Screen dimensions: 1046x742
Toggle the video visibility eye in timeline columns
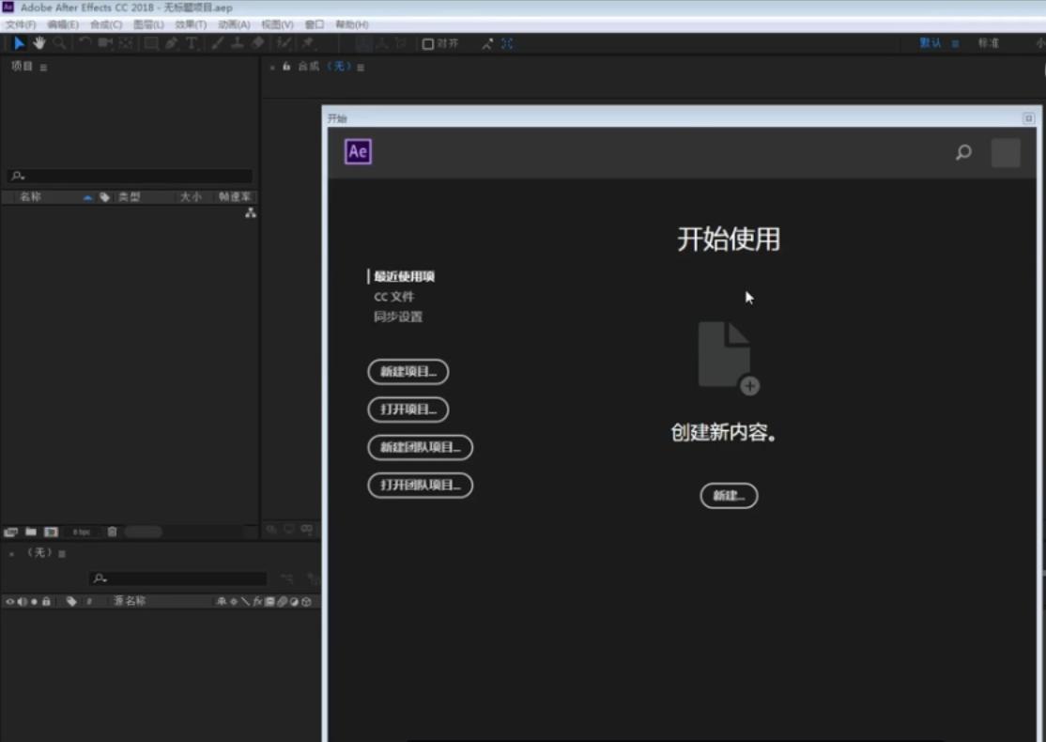point(9,601)
